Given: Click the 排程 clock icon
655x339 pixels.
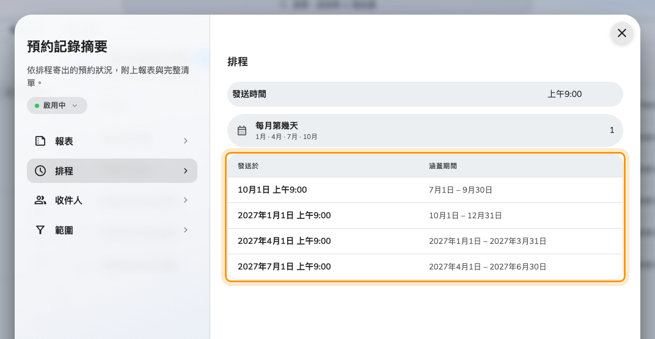Looking at the screenshot, I should click(40, 171).
